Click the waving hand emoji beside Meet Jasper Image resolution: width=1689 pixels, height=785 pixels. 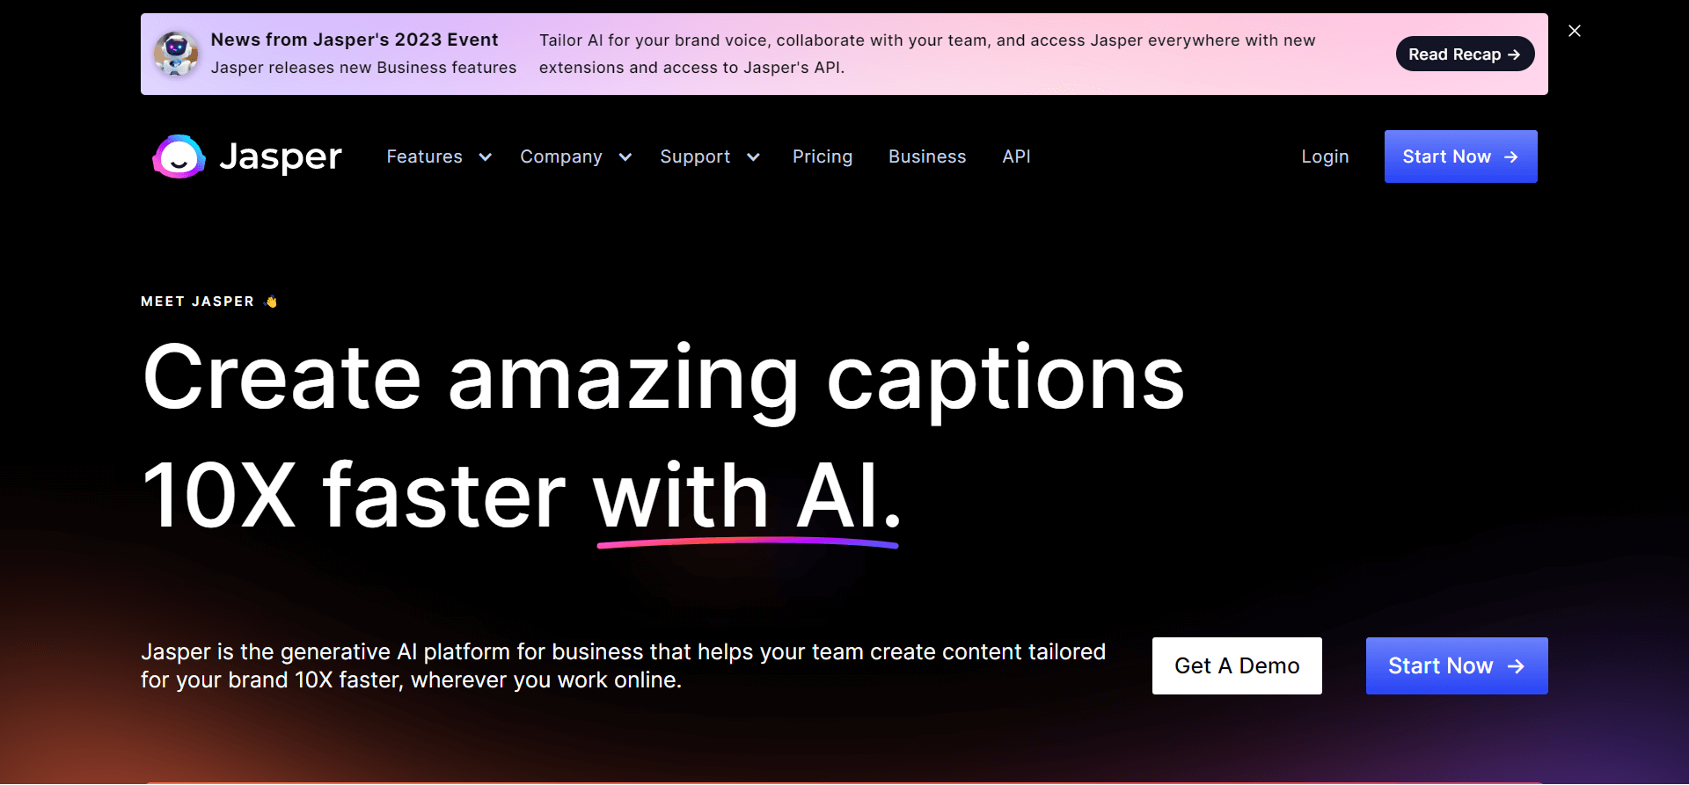point(271,302)
